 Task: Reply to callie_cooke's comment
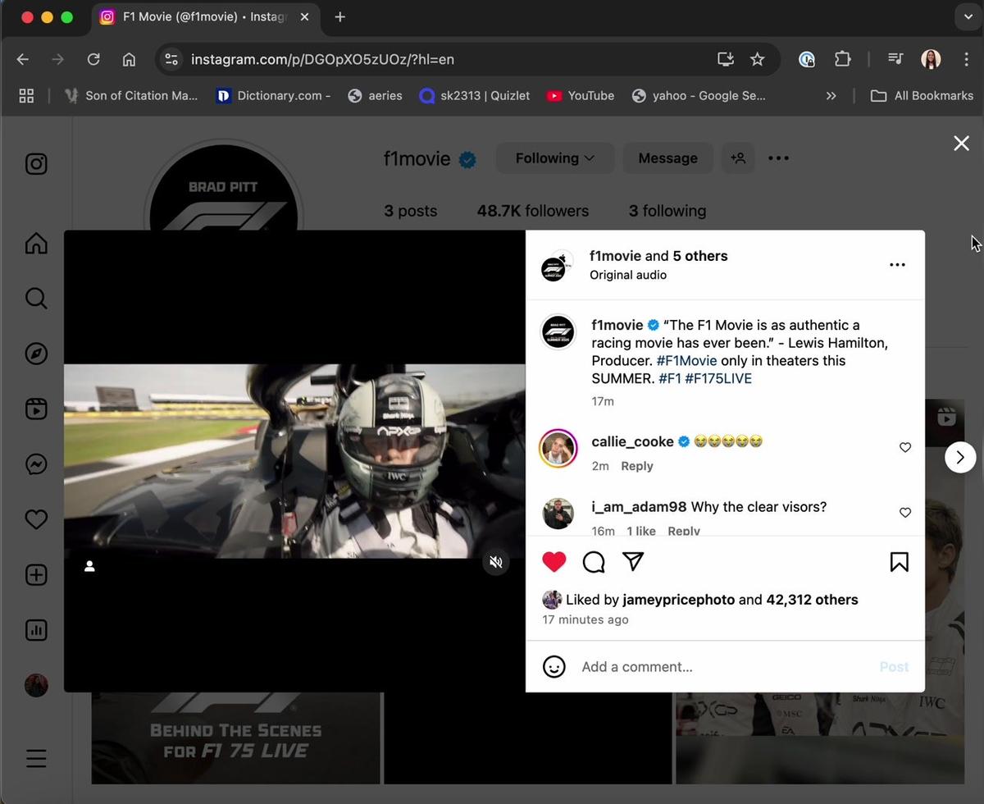tap(636, 466)
